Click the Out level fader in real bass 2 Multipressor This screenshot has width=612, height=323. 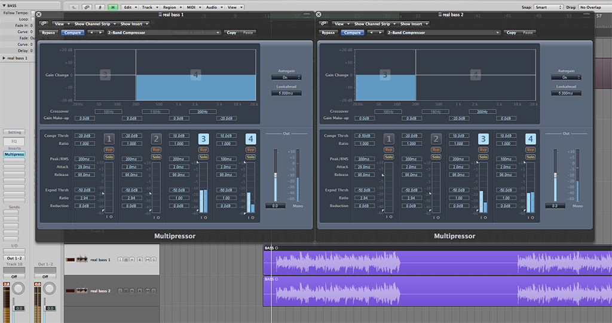pos(555,175)
